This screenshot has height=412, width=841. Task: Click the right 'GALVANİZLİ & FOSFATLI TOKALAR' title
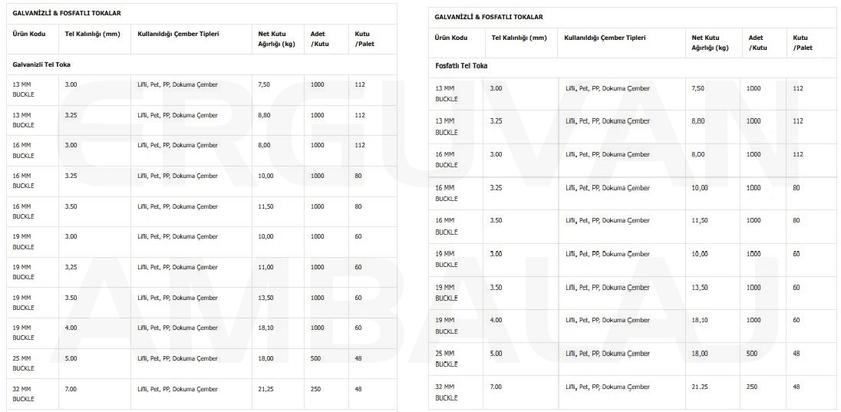point(489,17)
